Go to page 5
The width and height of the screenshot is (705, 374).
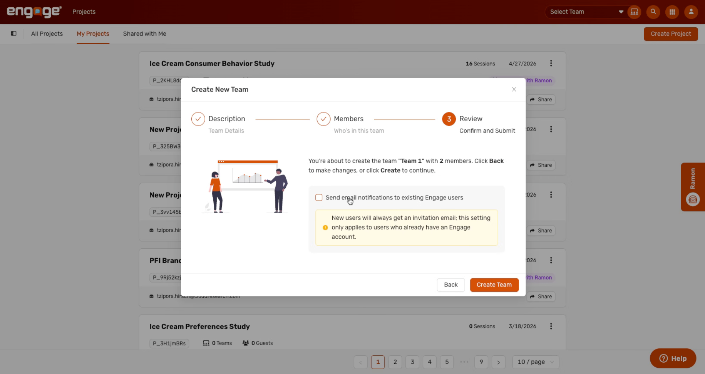tap(447, 362)
